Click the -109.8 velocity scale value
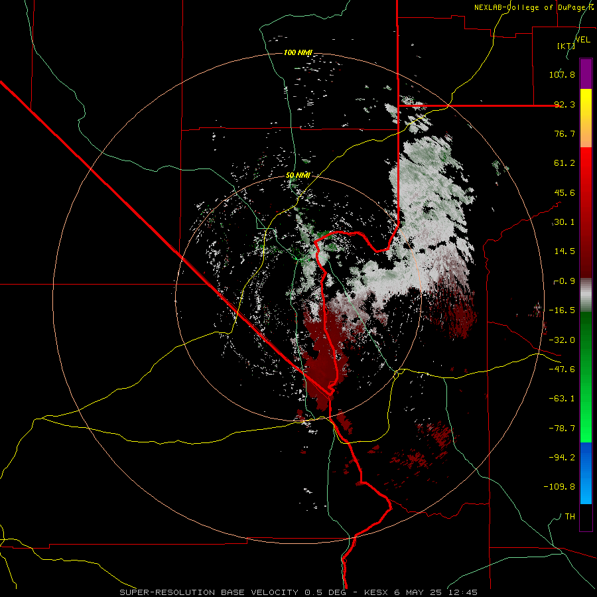 559,487
